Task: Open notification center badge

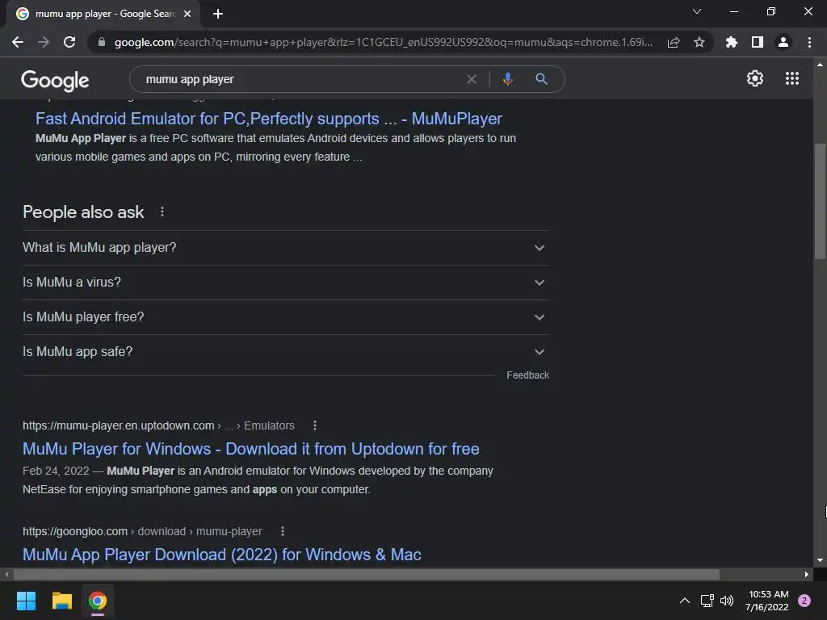Action: click(804, 601)
